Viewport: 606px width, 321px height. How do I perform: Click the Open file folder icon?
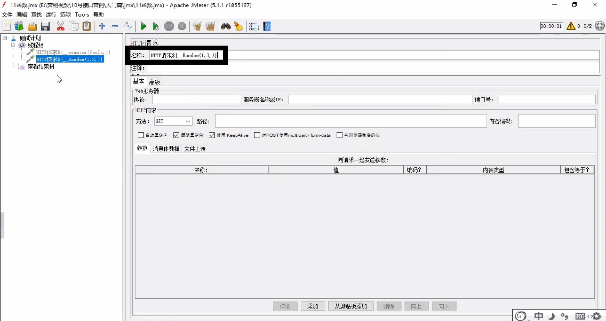point(32,26)
